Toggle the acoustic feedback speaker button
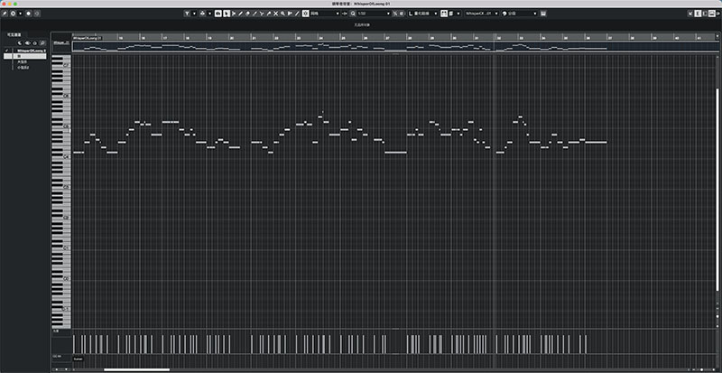722x373 pixels. click(x=218, y=14)
